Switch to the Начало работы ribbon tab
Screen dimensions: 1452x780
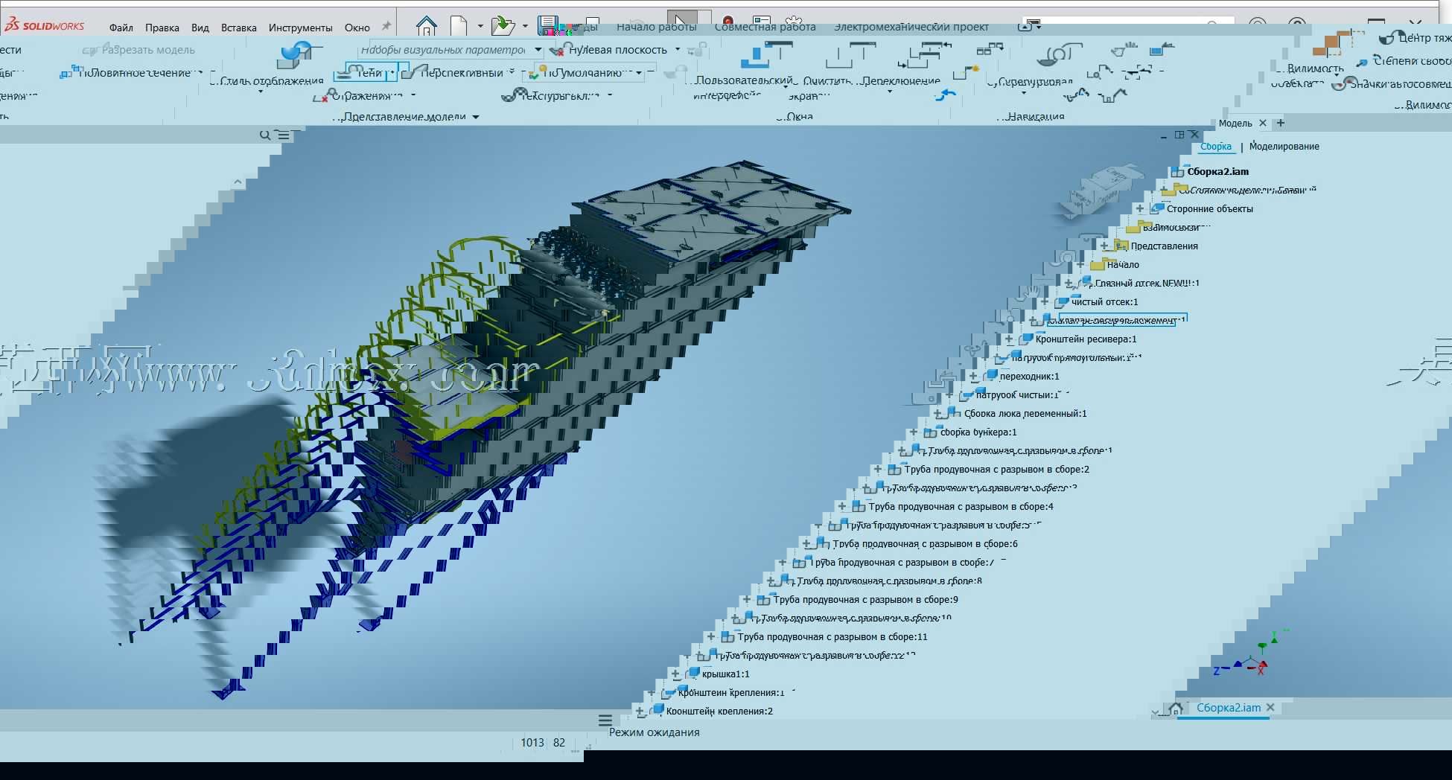coord(656,27)
